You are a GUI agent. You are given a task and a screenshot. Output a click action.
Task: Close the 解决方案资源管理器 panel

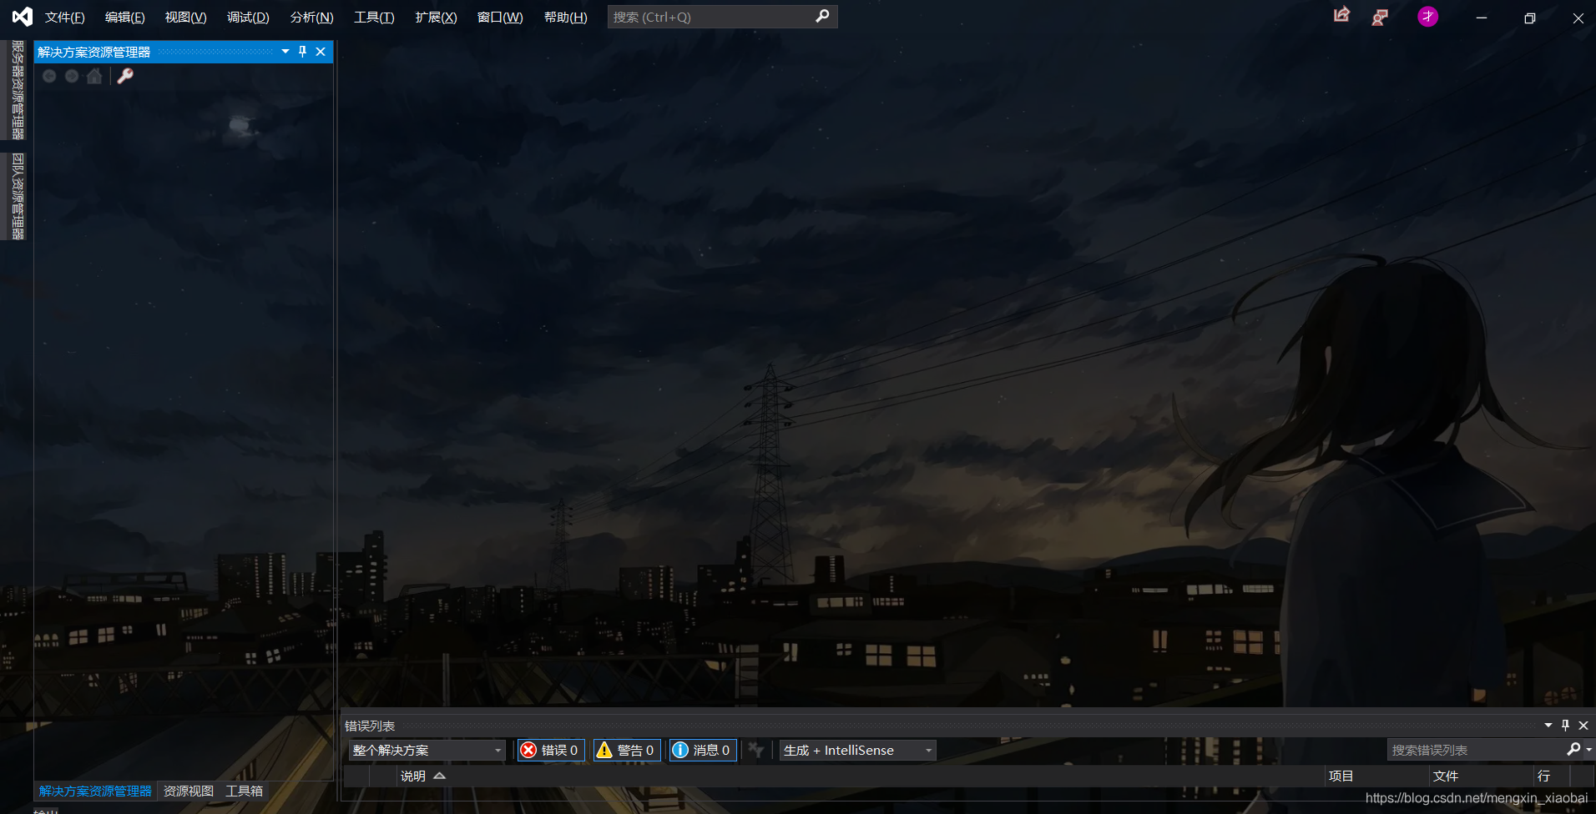tap(321, 52)
